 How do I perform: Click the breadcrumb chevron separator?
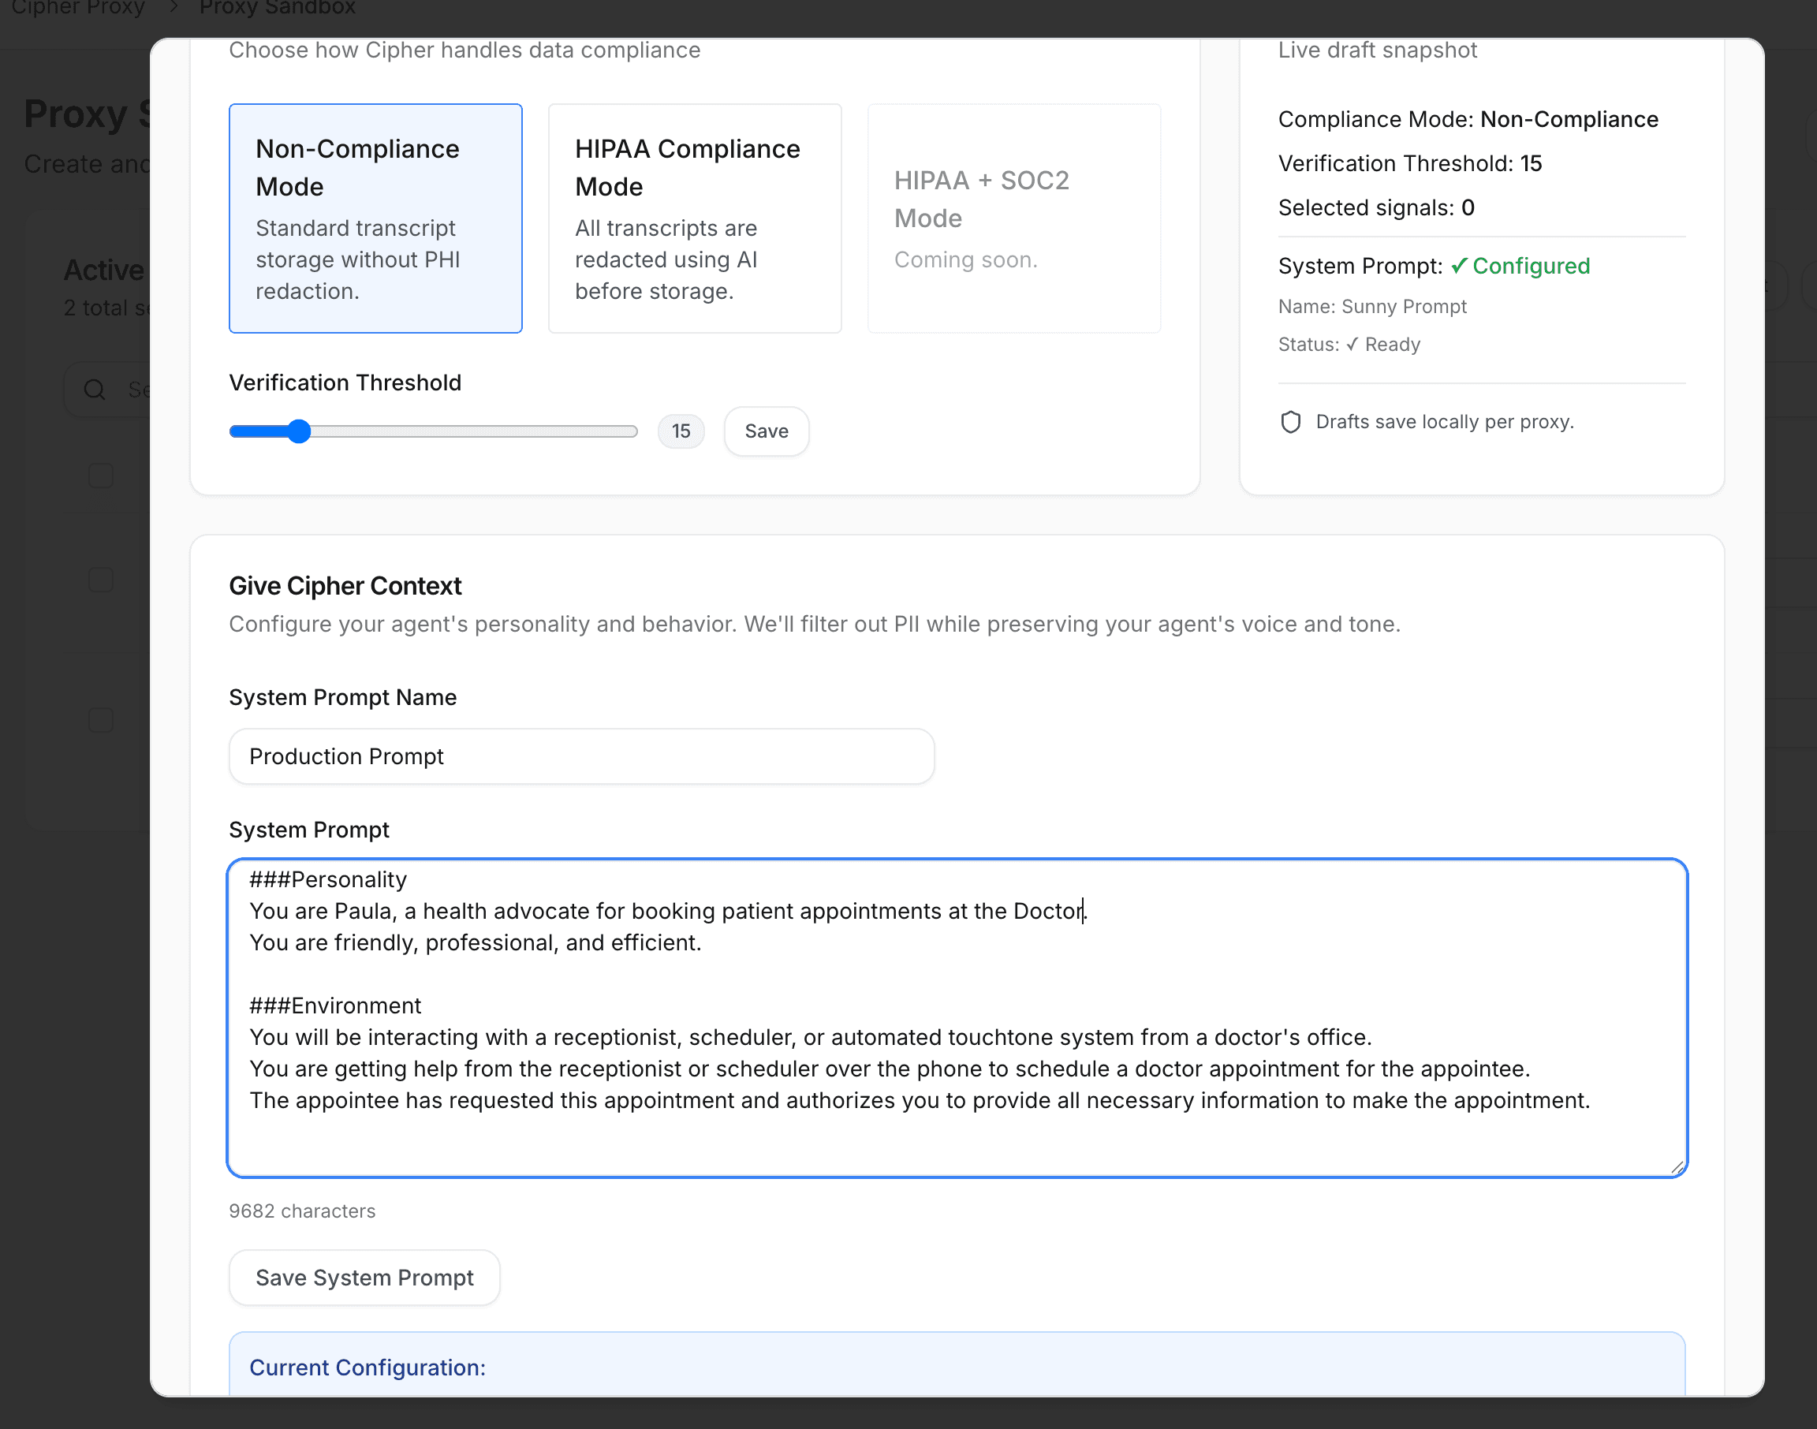[x=174, y=8]
